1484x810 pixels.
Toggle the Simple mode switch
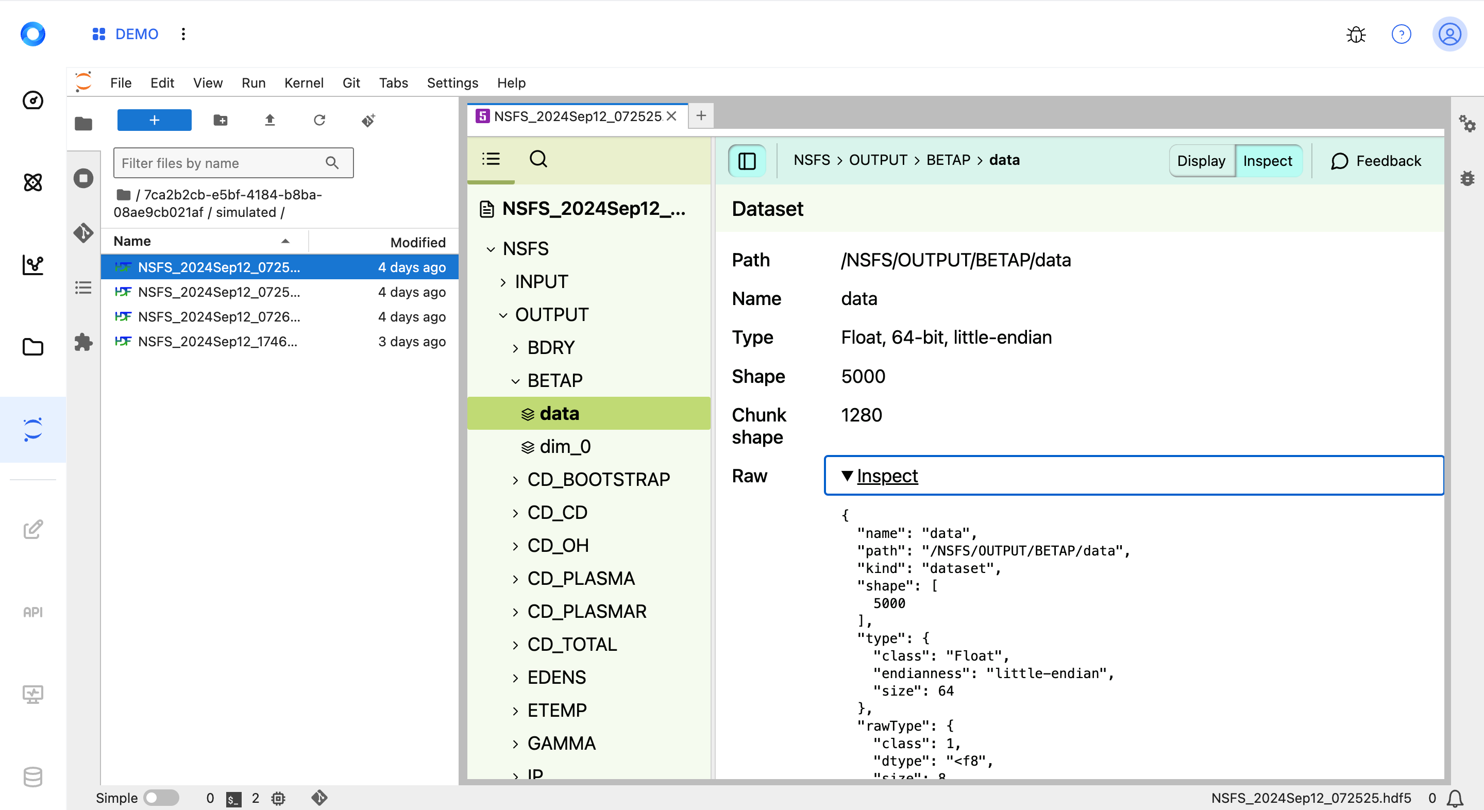(x=161, y=797)
